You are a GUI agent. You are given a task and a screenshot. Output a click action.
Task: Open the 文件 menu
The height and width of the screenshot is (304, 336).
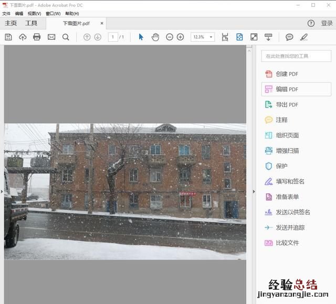[6, 14]
